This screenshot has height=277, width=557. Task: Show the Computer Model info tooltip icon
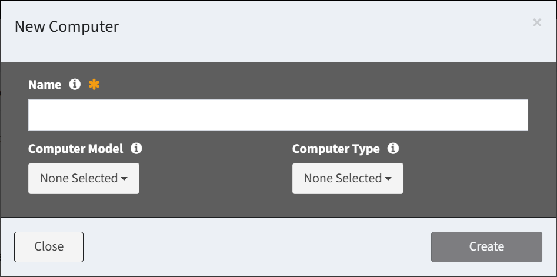point(136,148)
